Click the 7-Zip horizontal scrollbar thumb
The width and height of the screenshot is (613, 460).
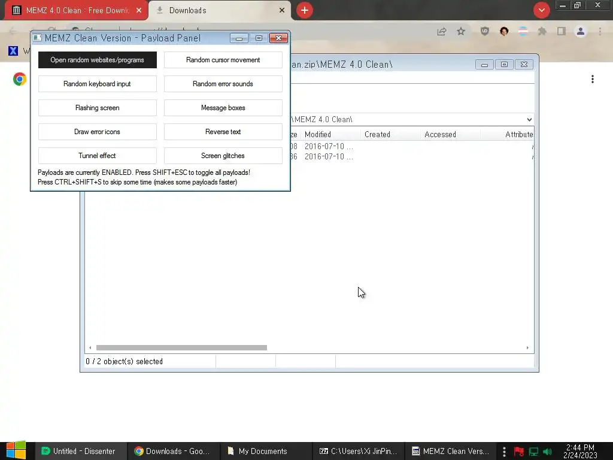(x=181, y=348)
